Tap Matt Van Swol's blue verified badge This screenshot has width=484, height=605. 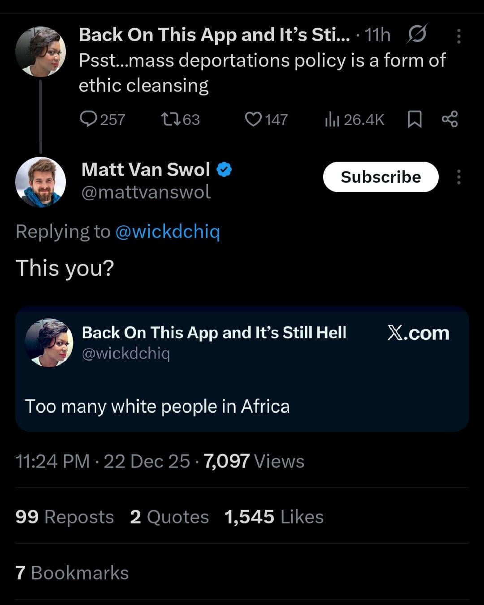click(x=224, y=170)
